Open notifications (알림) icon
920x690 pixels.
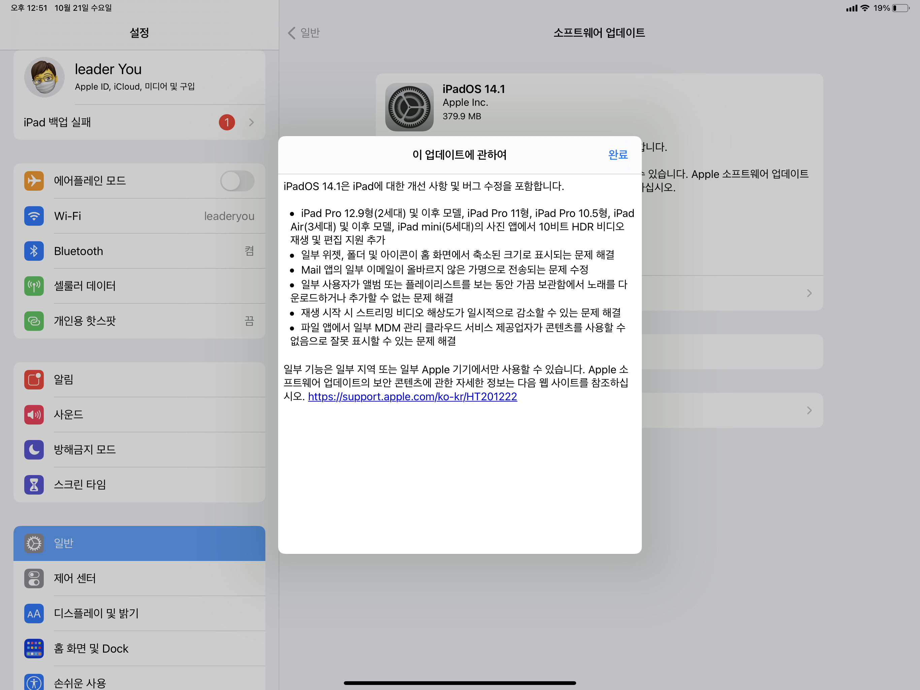[34, 380]
